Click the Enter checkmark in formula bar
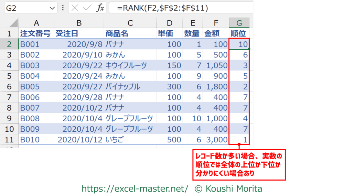The width and height of the screenshot is (344, 194). tap(87, 8)
